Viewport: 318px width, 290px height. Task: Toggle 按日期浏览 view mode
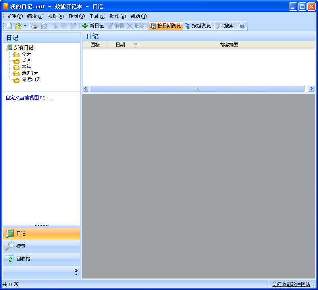pos(166,26)
